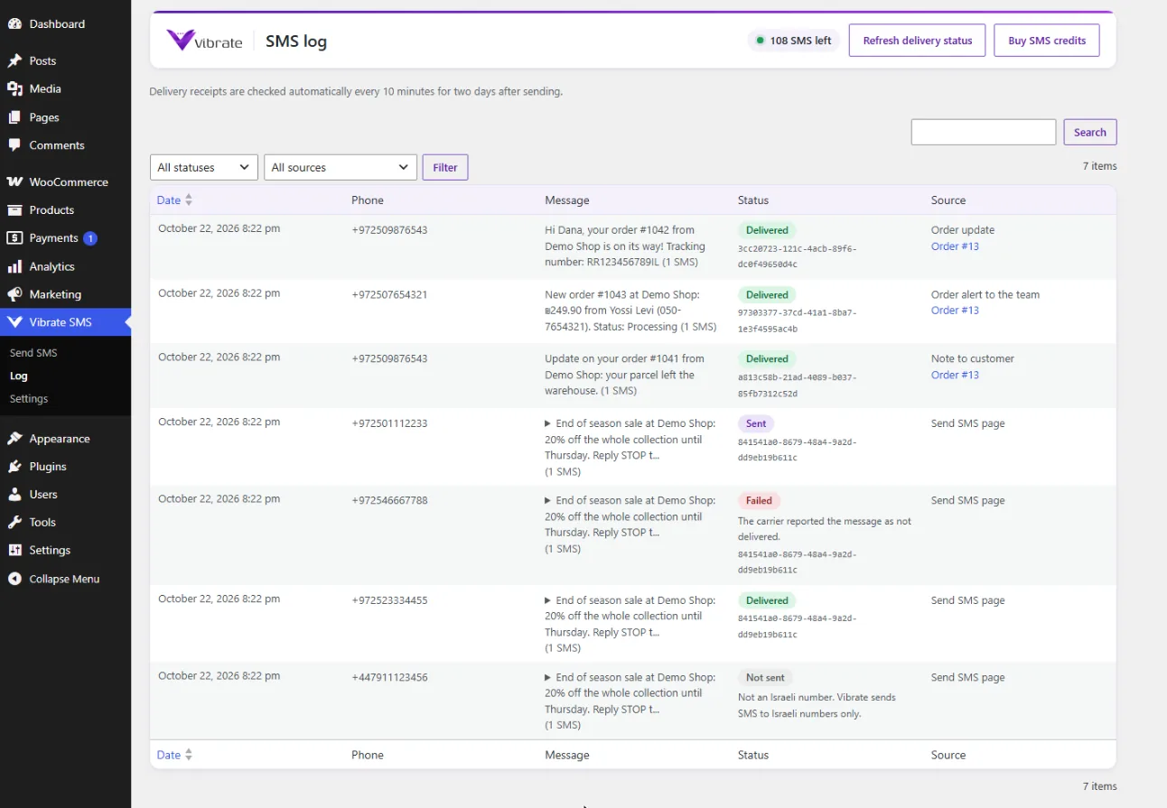
Task: Open Order #13 link in Order update row
Action: pyautogui.click(x=955, y=246)
